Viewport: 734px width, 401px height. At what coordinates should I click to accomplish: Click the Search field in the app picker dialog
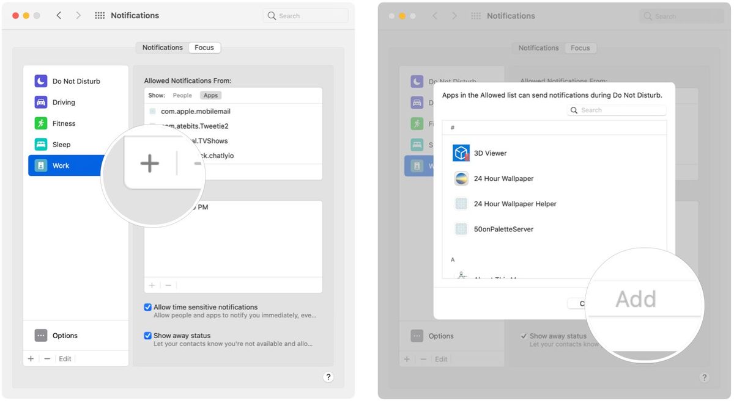click(617, 110)
